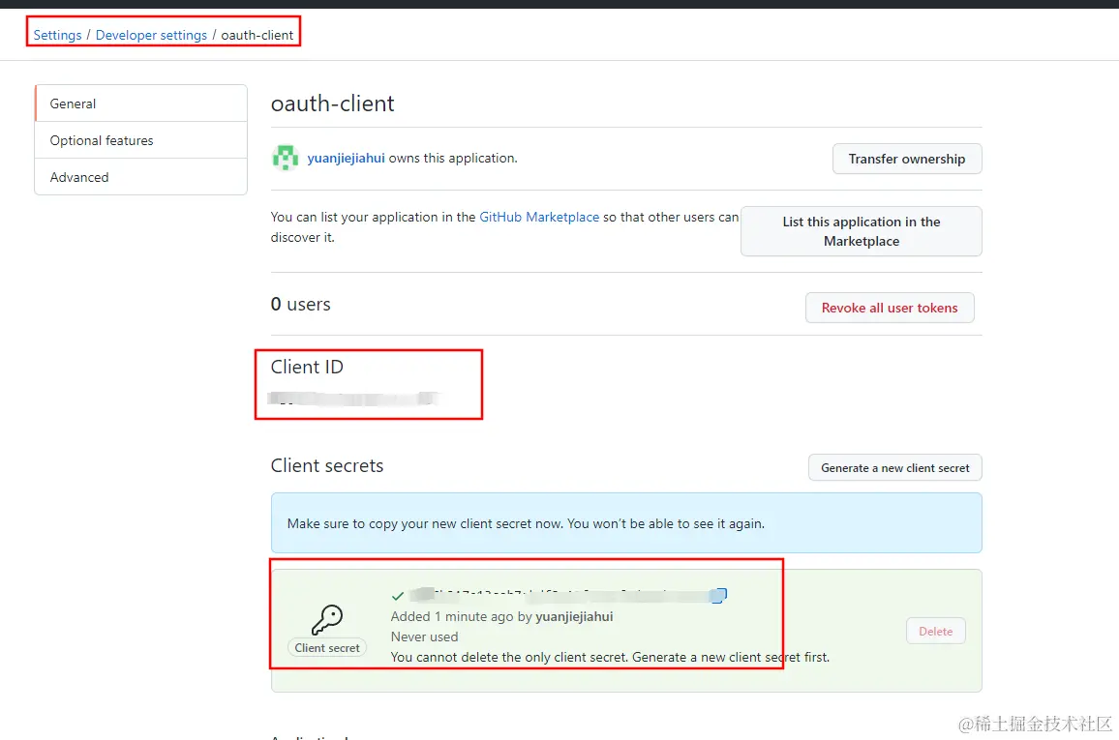Copy the client secret with copy icon
1119x740 pixels.
click(720, 595)
